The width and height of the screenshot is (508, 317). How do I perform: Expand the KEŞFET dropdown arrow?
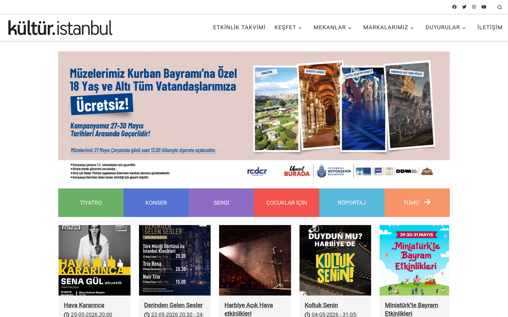coord(300,28)
